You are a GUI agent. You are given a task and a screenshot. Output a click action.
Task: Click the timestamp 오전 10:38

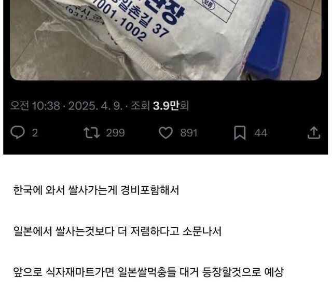(35, 105)
